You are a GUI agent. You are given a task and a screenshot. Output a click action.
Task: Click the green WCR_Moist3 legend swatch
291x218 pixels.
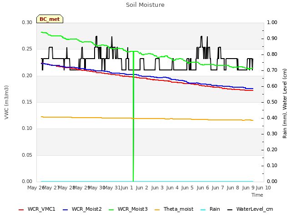click(x=111, y=210)
